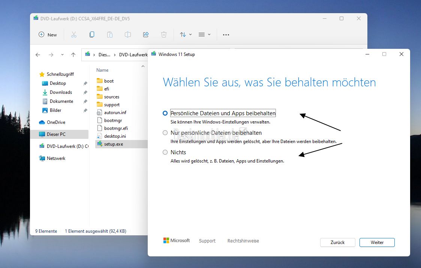
Task: Select the efi folder
Action: pyautogui.click(x=106, y=89)
